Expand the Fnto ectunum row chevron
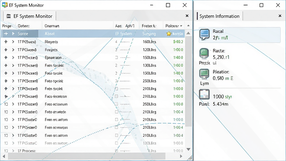 click(x=13, y=104)
